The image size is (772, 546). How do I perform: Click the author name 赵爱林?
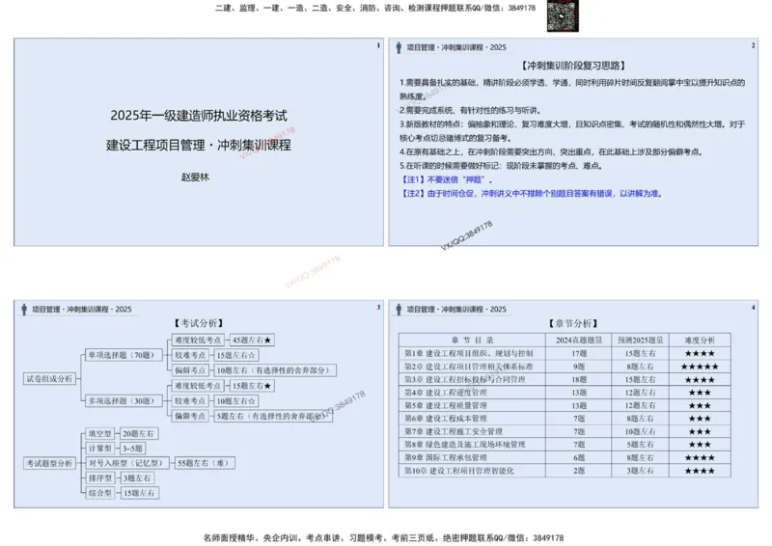[x=195, y=177]
